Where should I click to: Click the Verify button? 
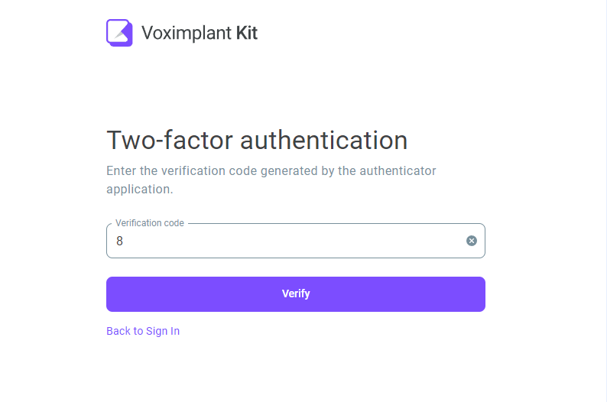coord(296,294)
